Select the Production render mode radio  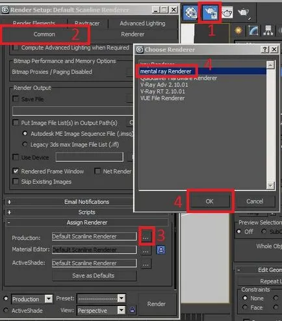point(6,298)
